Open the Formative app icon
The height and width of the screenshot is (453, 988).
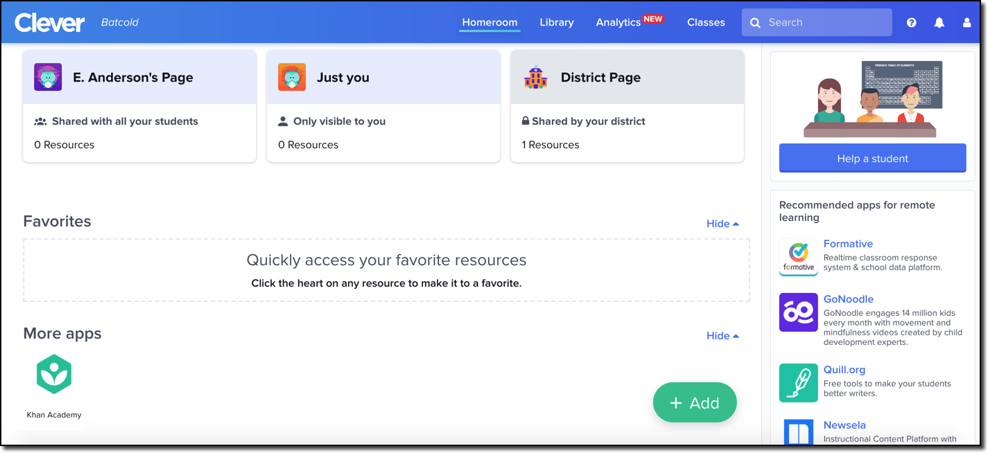tap(799, 257)
